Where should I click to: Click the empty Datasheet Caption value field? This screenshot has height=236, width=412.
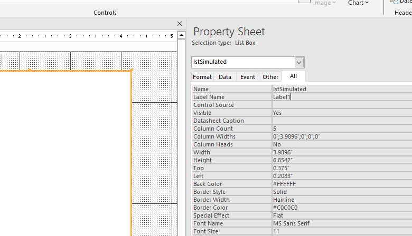point(342,121)
